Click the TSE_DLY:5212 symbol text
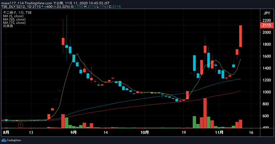Screen dimensions: 275x144 coord(13,7)
